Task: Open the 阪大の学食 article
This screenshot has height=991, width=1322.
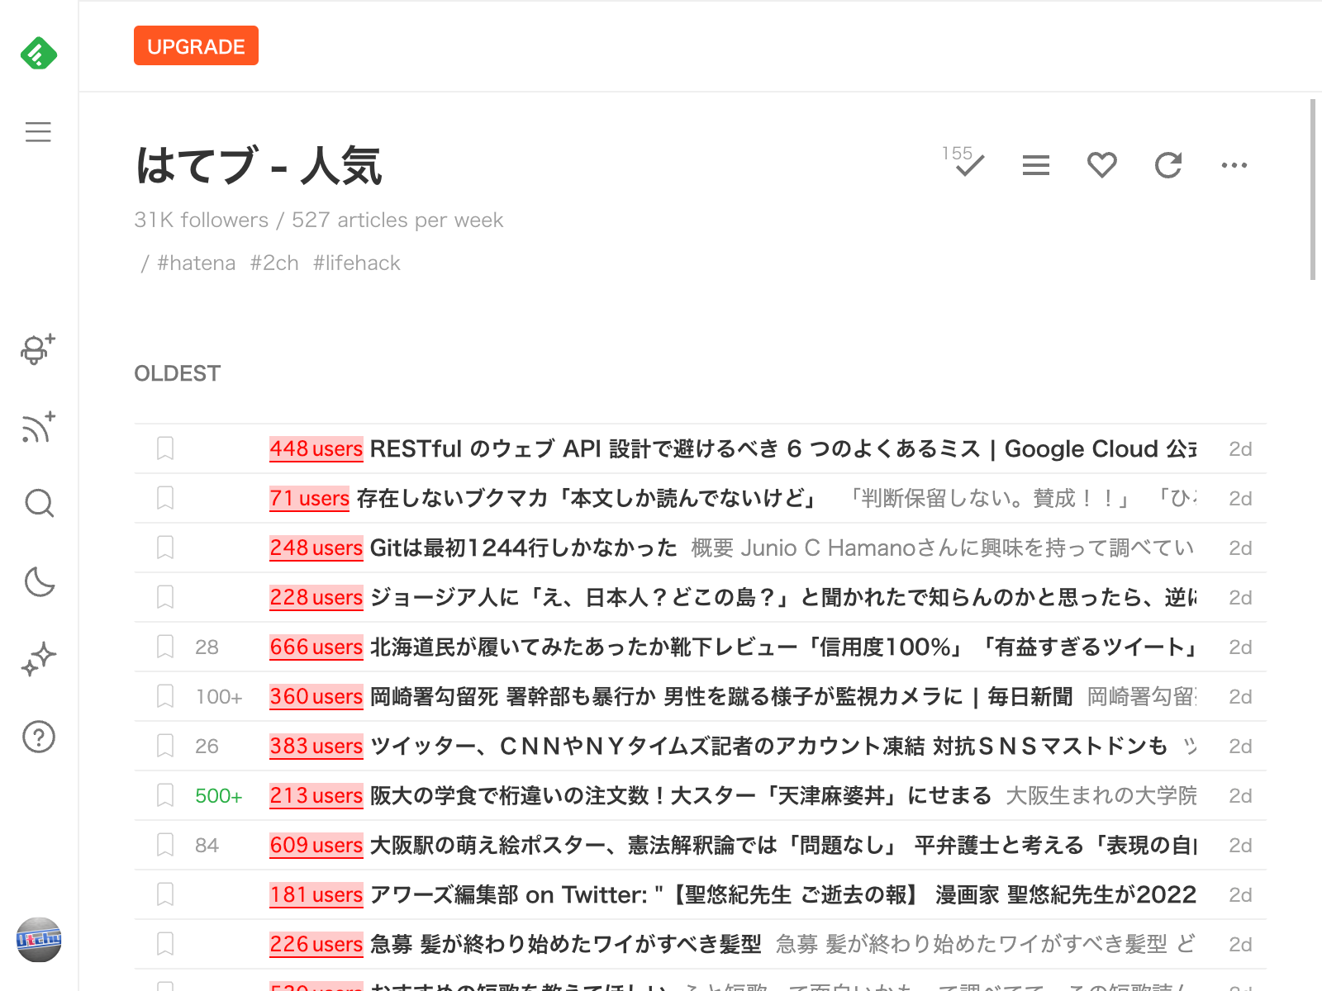Action: [x=700, y=795]
